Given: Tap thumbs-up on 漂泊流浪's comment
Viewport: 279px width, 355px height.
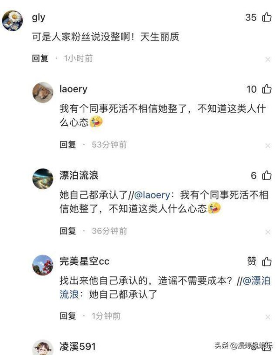Looking at the screenshot, I should 266,175.
